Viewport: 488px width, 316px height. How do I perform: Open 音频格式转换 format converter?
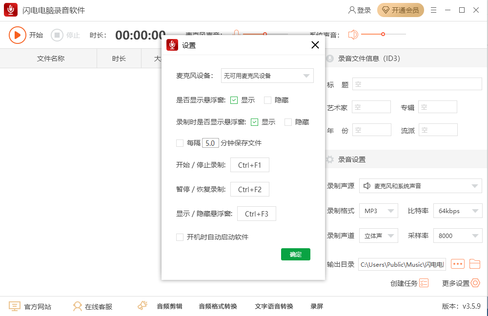[x=218, y=306]
